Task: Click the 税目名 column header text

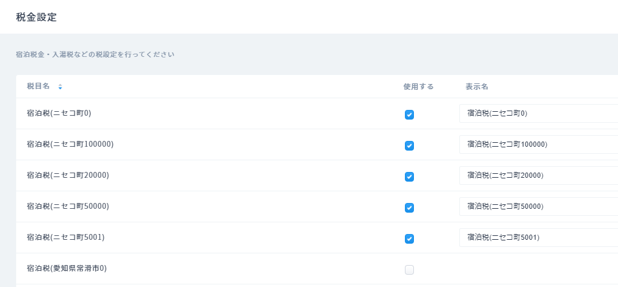Action: click(x=38, y=87)
